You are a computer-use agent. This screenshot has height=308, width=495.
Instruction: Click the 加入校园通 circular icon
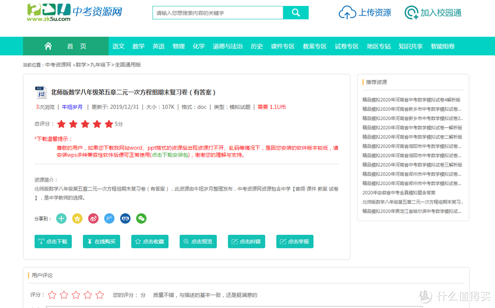tap(411, 13)
